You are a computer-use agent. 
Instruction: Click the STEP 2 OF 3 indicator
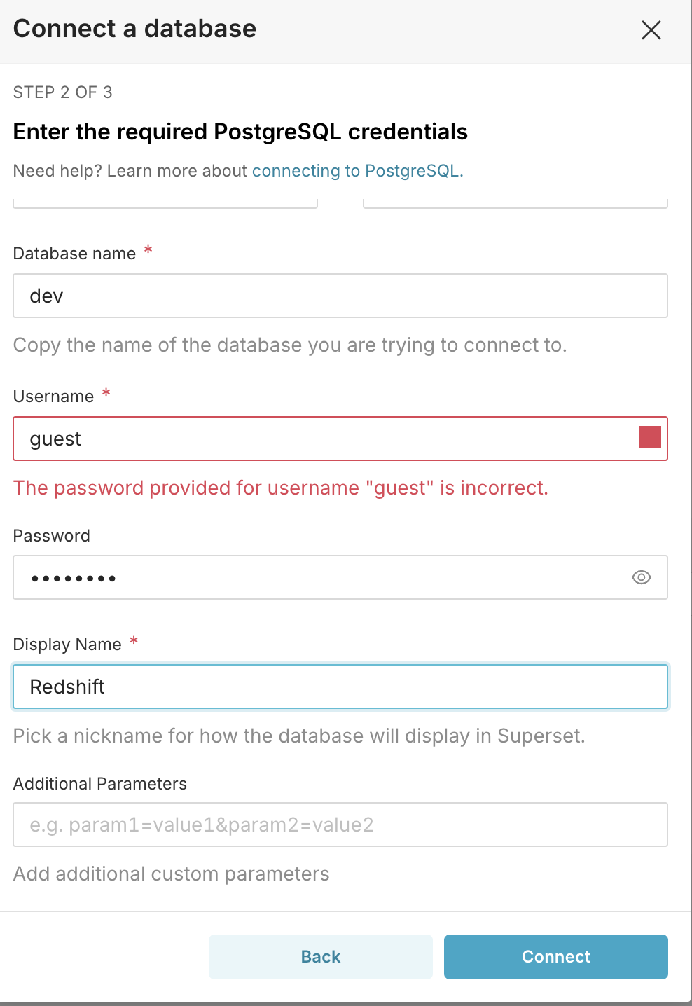click(x=63, y=92)
